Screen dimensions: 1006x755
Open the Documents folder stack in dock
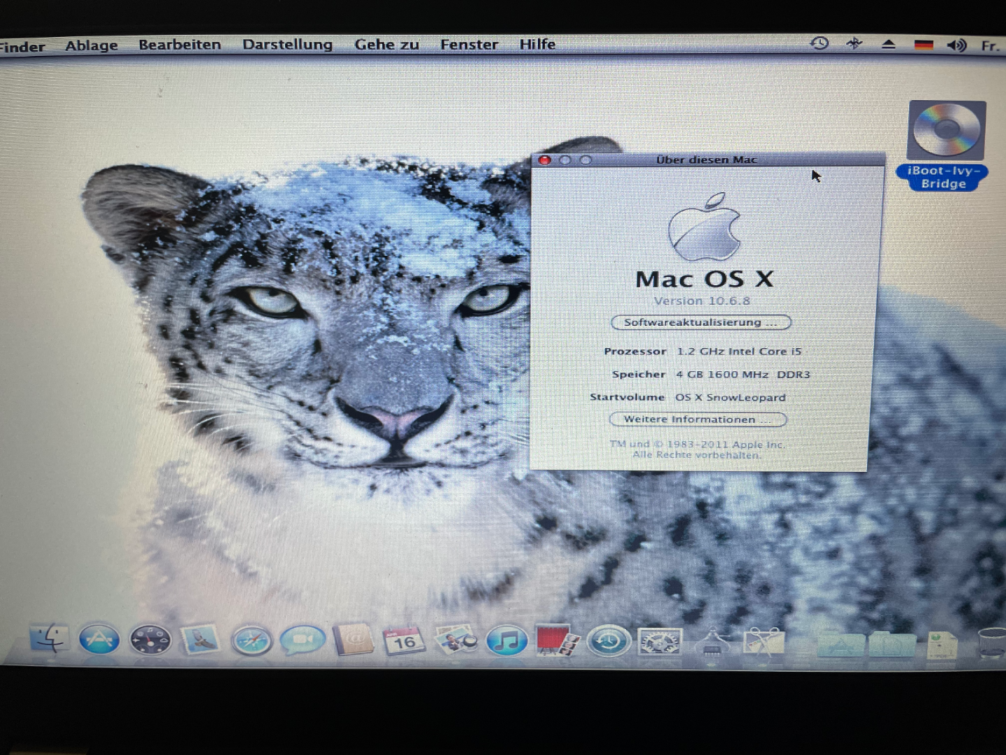tap(892, 643)
